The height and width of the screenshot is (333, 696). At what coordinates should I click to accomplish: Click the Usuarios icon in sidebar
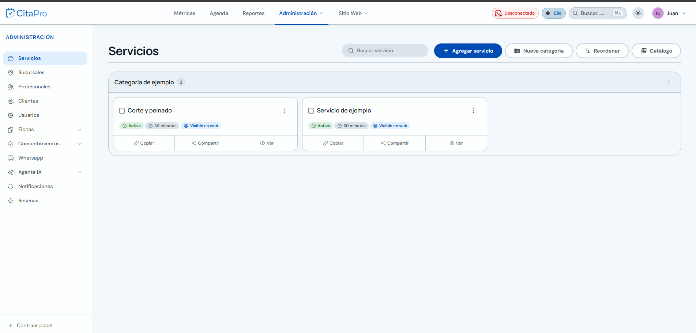click(11, 115)
